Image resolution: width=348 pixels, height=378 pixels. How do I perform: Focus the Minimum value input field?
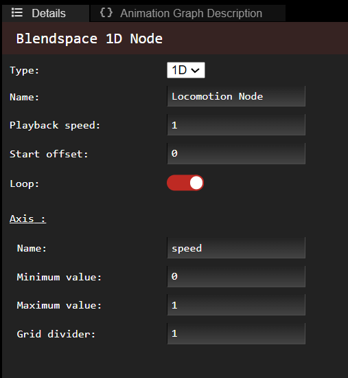coord(236,276)
